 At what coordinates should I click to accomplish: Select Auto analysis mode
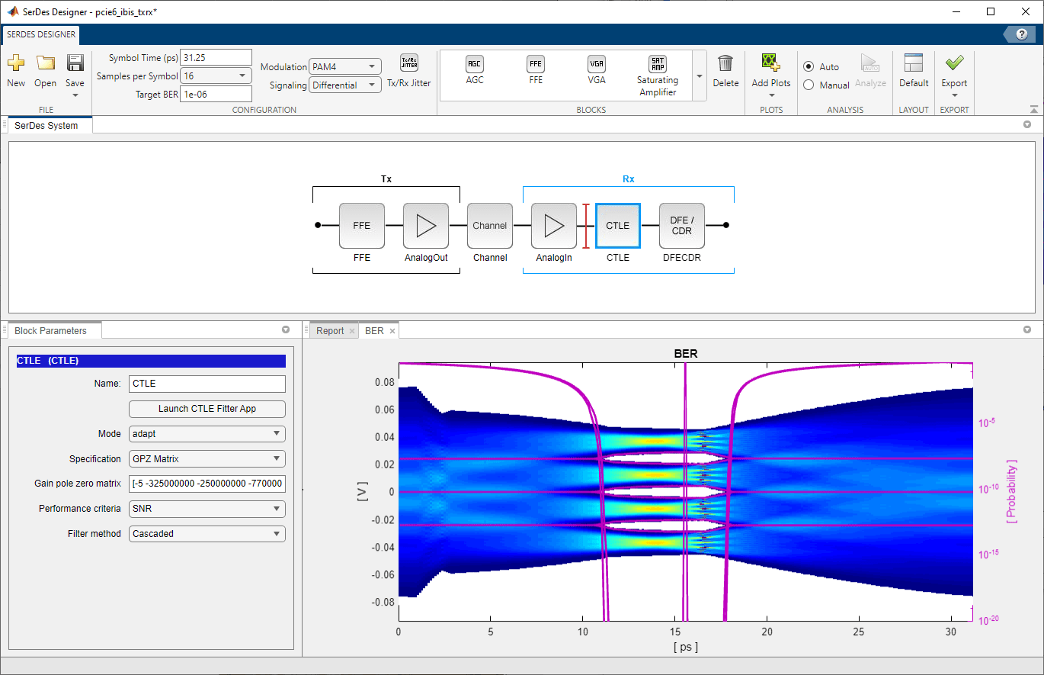click(x=809, y=67)
